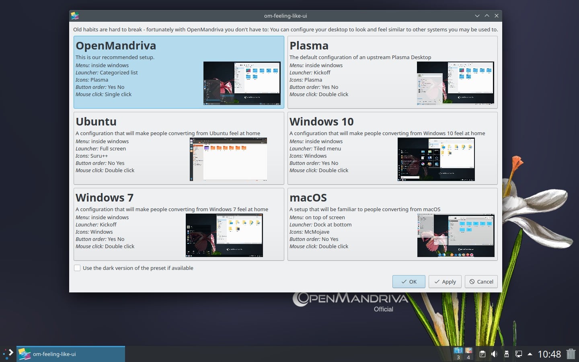Open the clipboard icon in the system tray

pyautogui.click(x=482, y=355)
